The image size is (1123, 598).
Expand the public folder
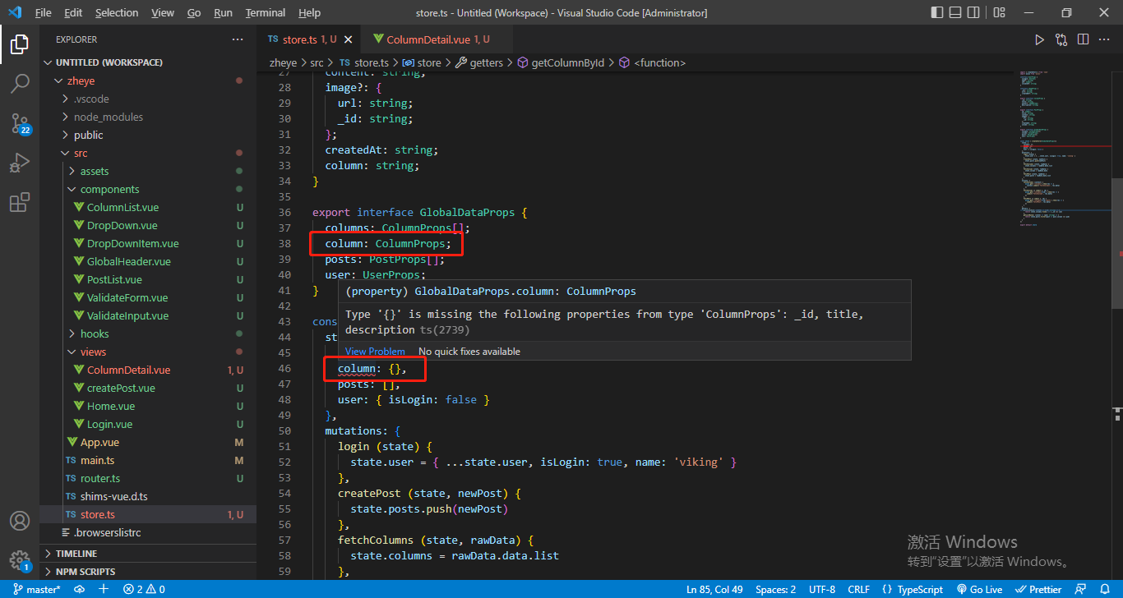tap(88, 135)
